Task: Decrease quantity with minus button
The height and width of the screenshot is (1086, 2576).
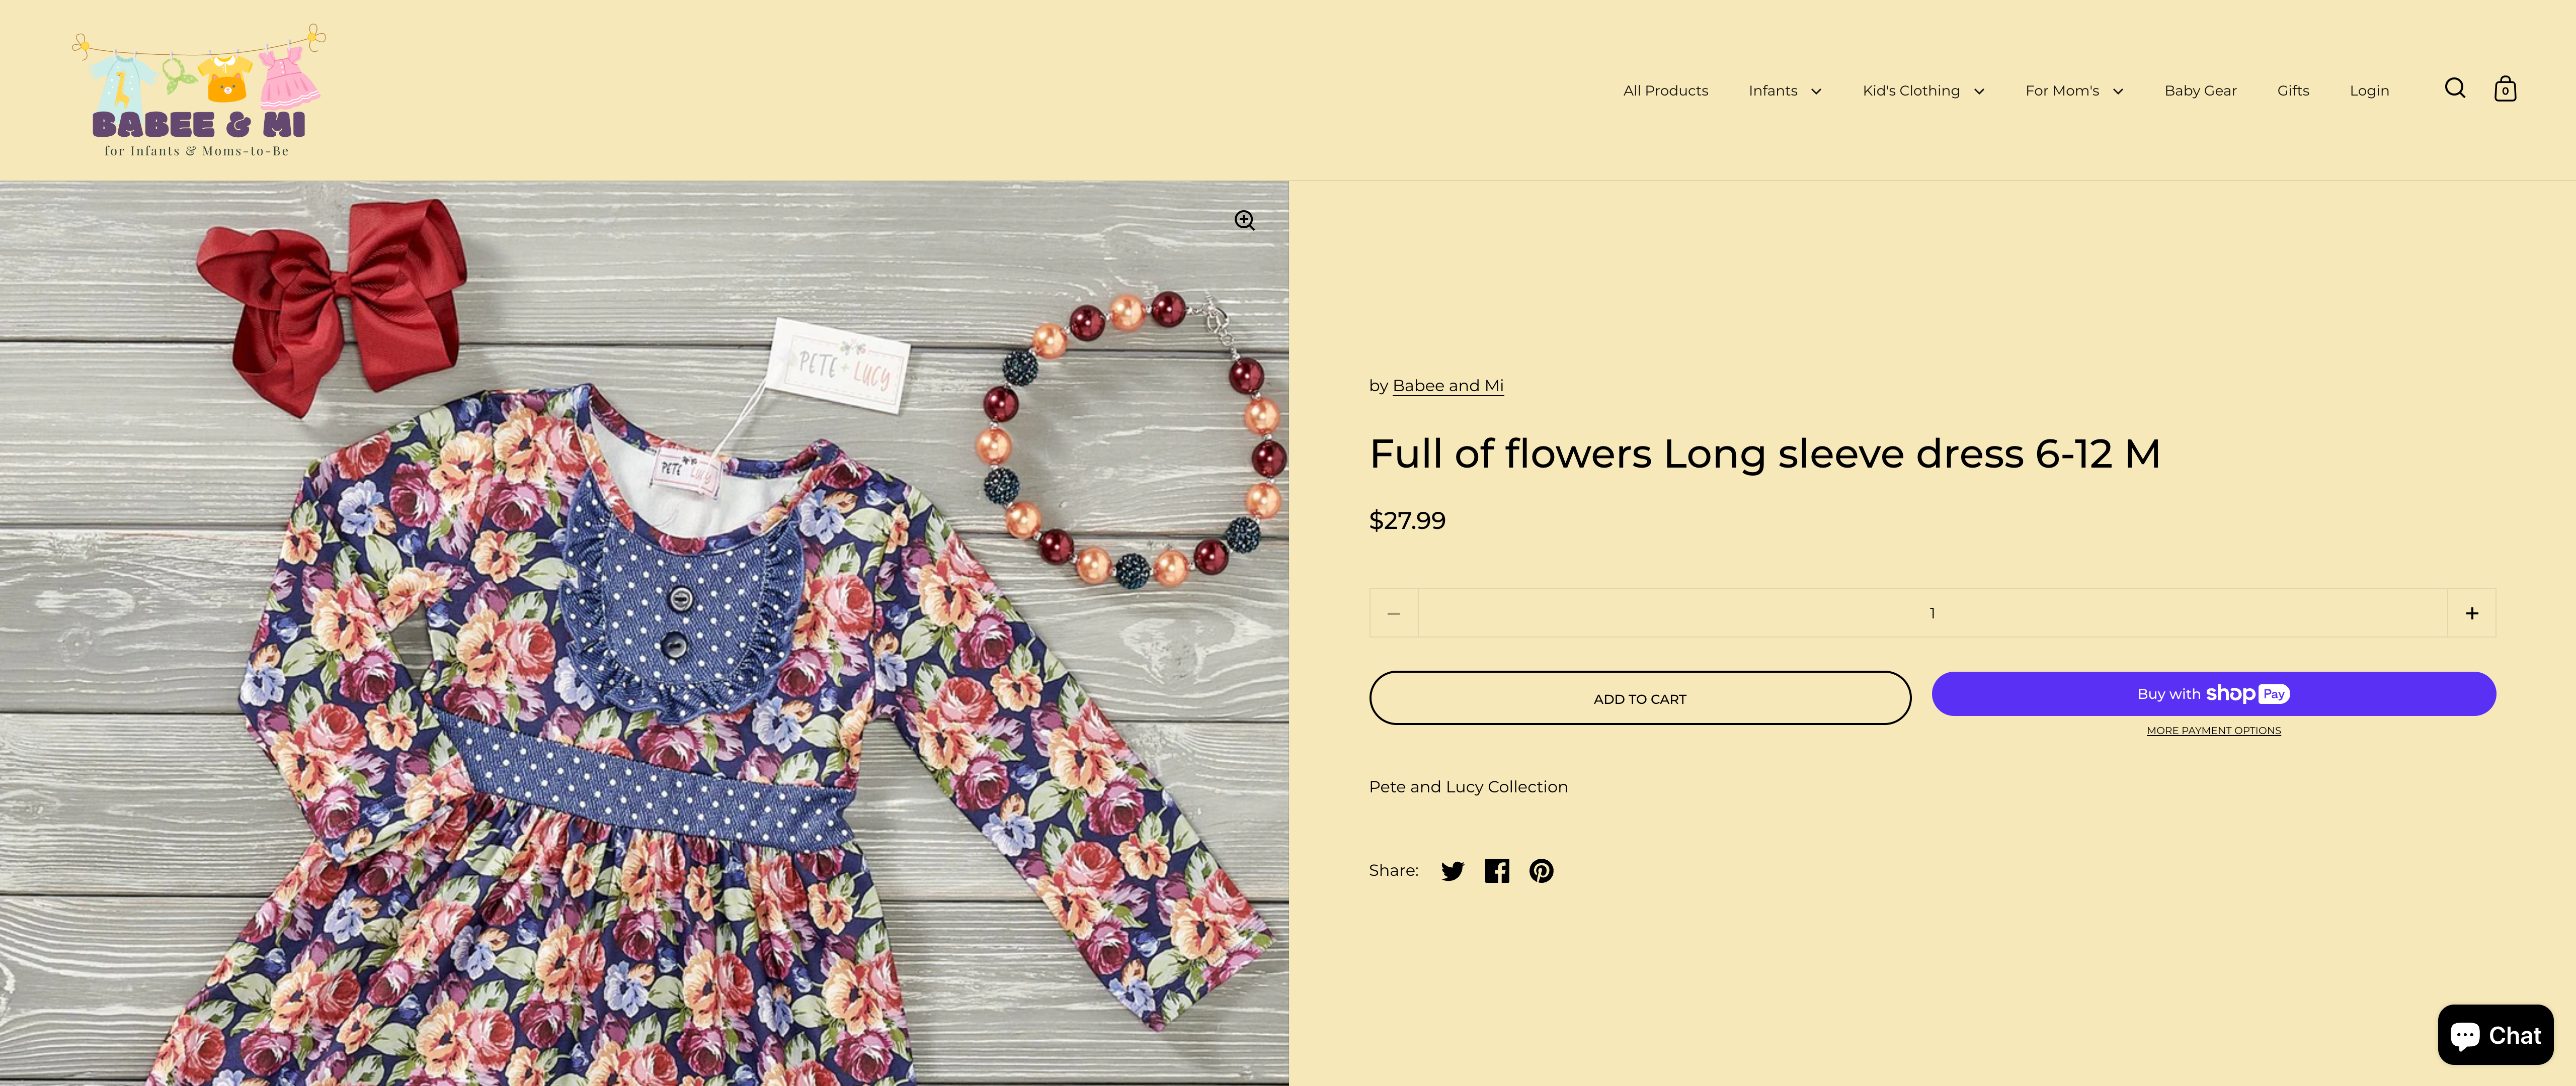Action: click(x=1393, y=613)
